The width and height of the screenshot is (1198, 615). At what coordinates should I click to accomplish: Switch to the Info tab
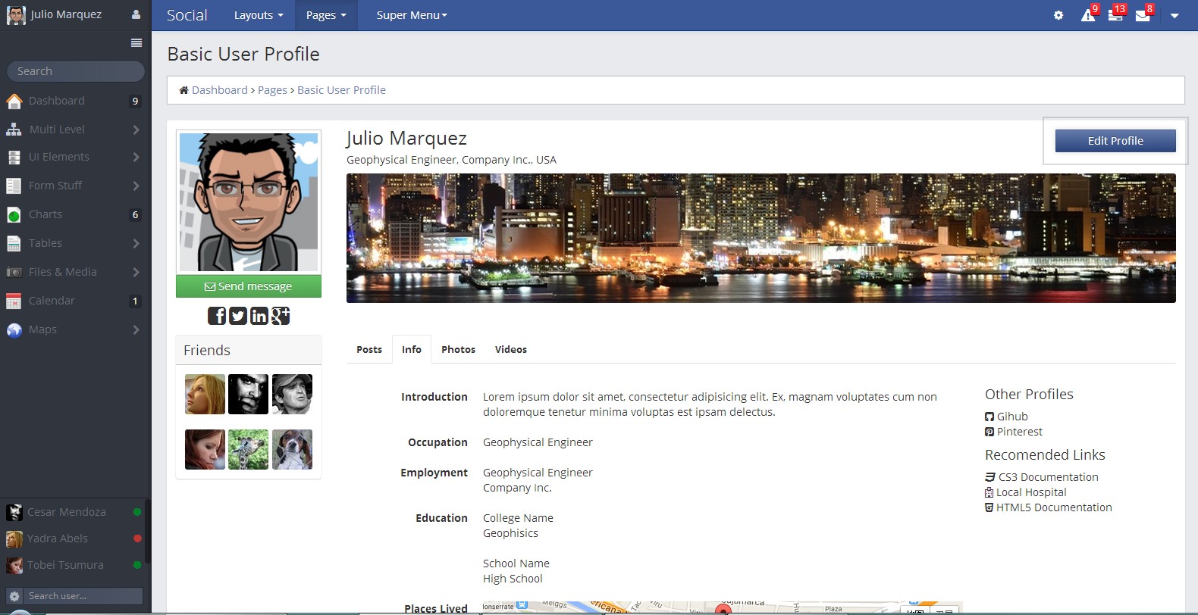click(412, 349)
